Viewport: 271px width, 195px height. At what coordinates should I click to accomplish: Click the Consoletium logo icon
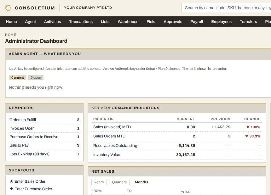pyautogui.click(x=8, y=8)
